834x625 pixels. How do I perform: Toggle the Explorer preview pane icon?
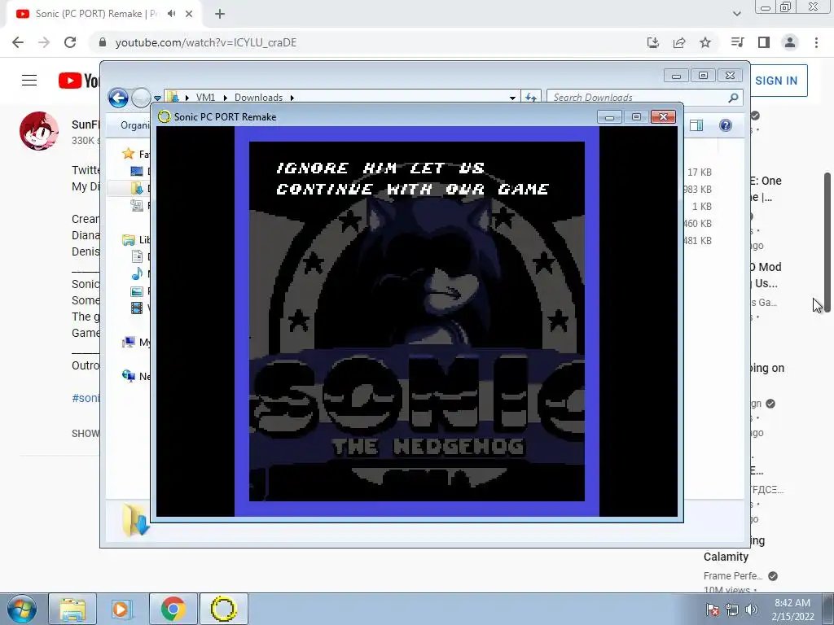tap(696, 125)
